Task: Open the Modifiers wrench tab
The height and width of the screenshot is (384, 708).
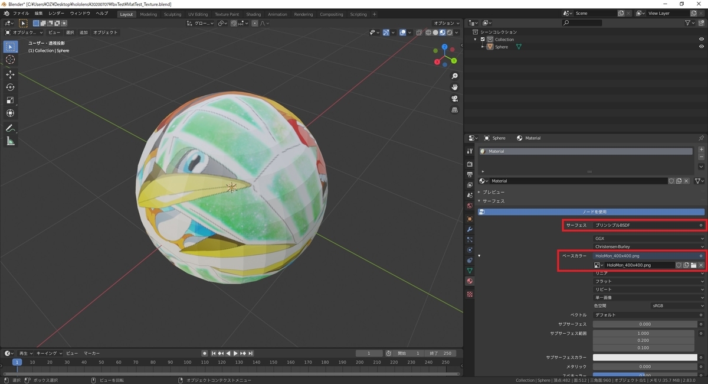Action: point(470,229)
